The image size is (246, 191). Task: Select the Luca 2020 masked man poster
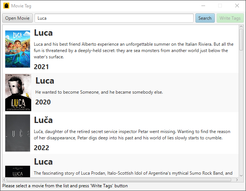click(18, 93)
